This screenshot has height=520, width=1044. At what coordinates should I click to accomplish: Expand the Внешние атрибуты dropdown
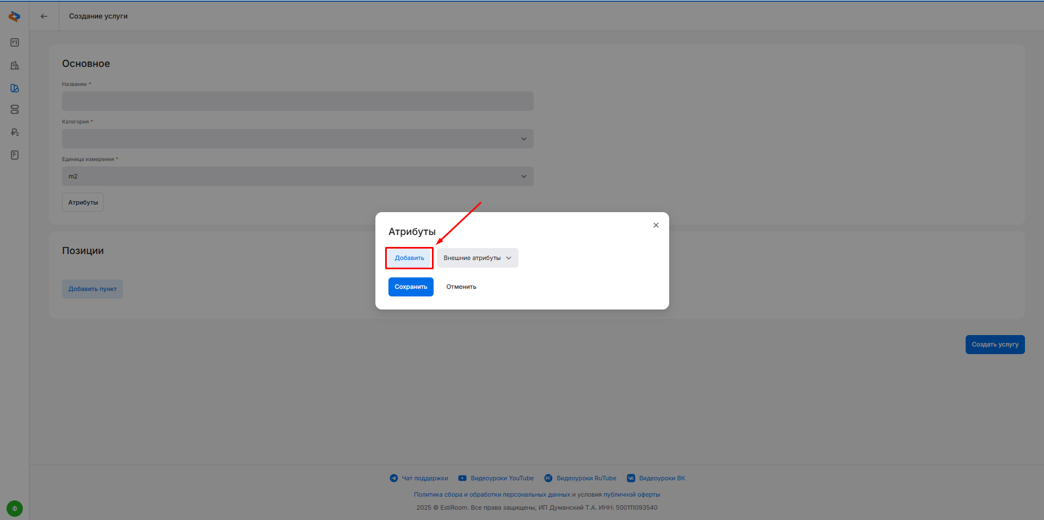coord(477,258)
